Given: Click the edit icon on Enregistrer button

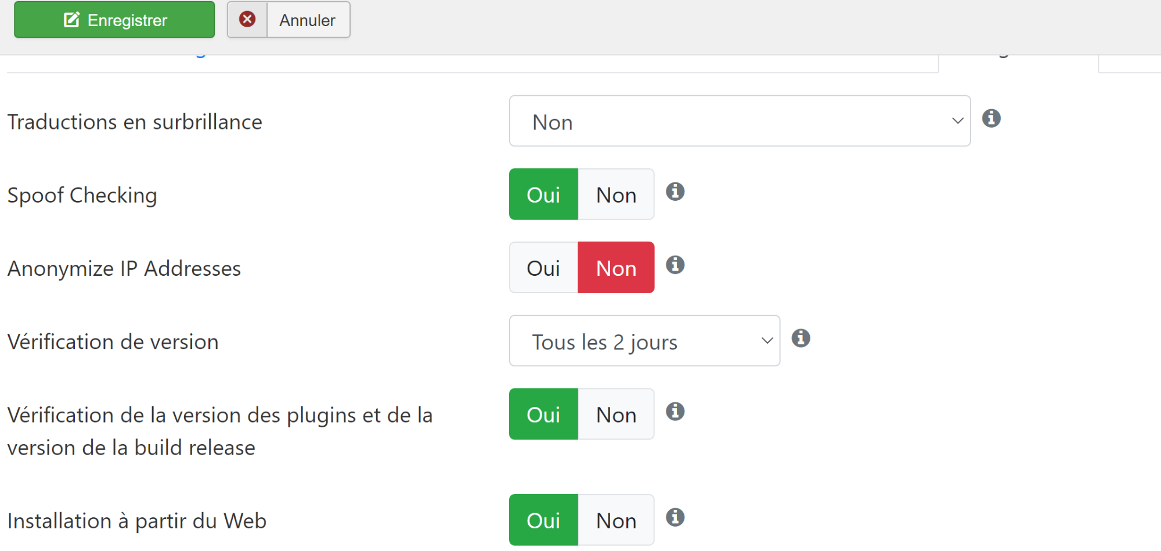Looking at the screenshot, I should click(71, 20).
